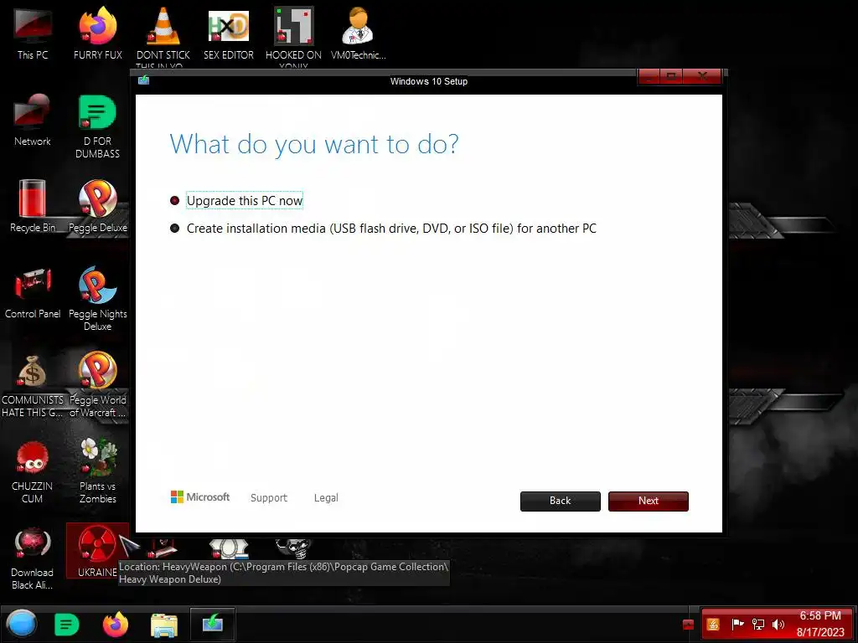Show hidden tray icons via the red arrow
Image resolution: width=858 pixels, height=643 pixels.
[x=689, y=625]
